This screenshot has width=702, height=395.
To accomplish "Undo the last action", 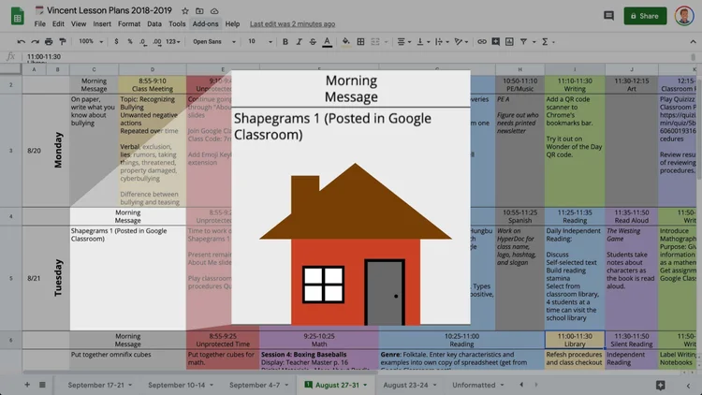I will [21, 41].
